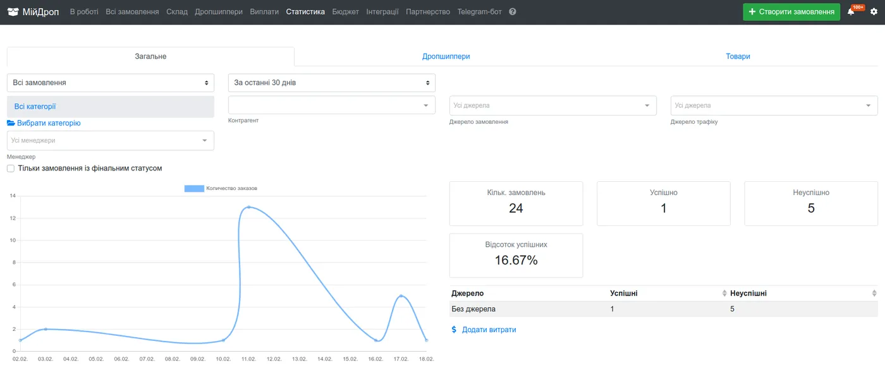Click the dollar icon beside Додати витрати
885x375 pixels.
454,330
